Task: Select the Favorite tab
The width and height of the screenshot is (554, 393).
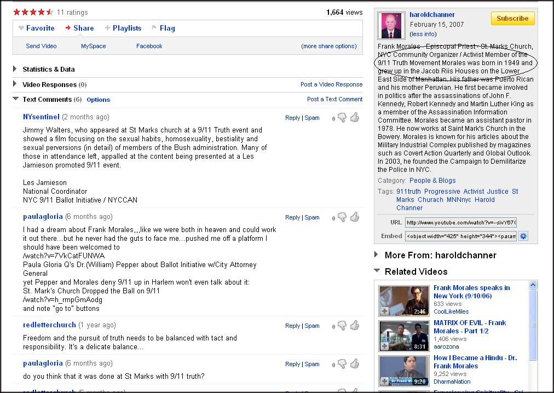Action: point(41,28)
